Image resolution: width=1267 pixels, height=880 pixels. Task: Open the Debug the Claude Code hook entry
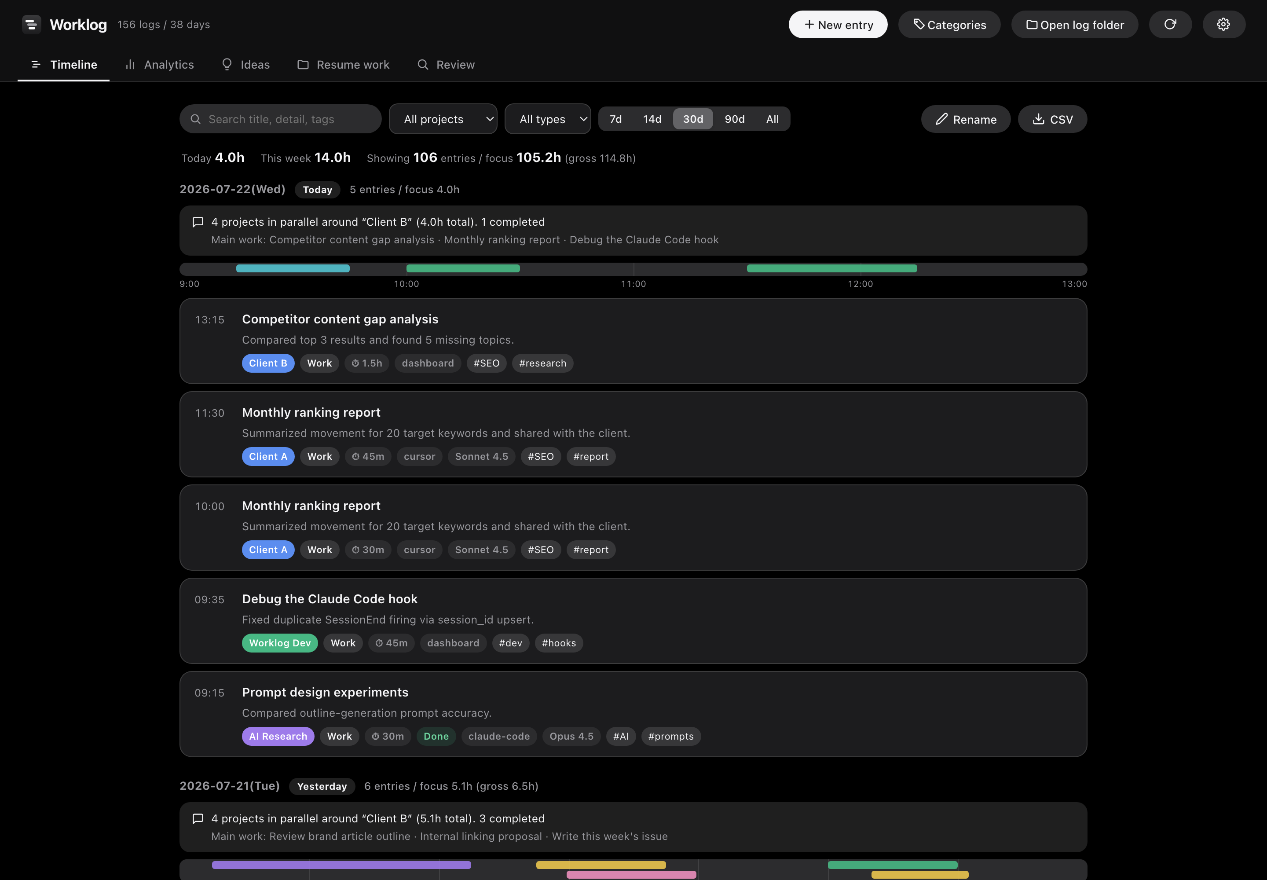[x=633, y=621]
